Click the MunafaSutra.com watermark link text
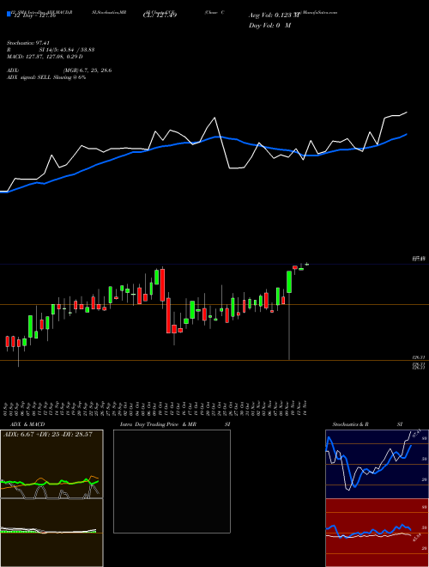This screenshot has width=429, height=567. (318, 12)
